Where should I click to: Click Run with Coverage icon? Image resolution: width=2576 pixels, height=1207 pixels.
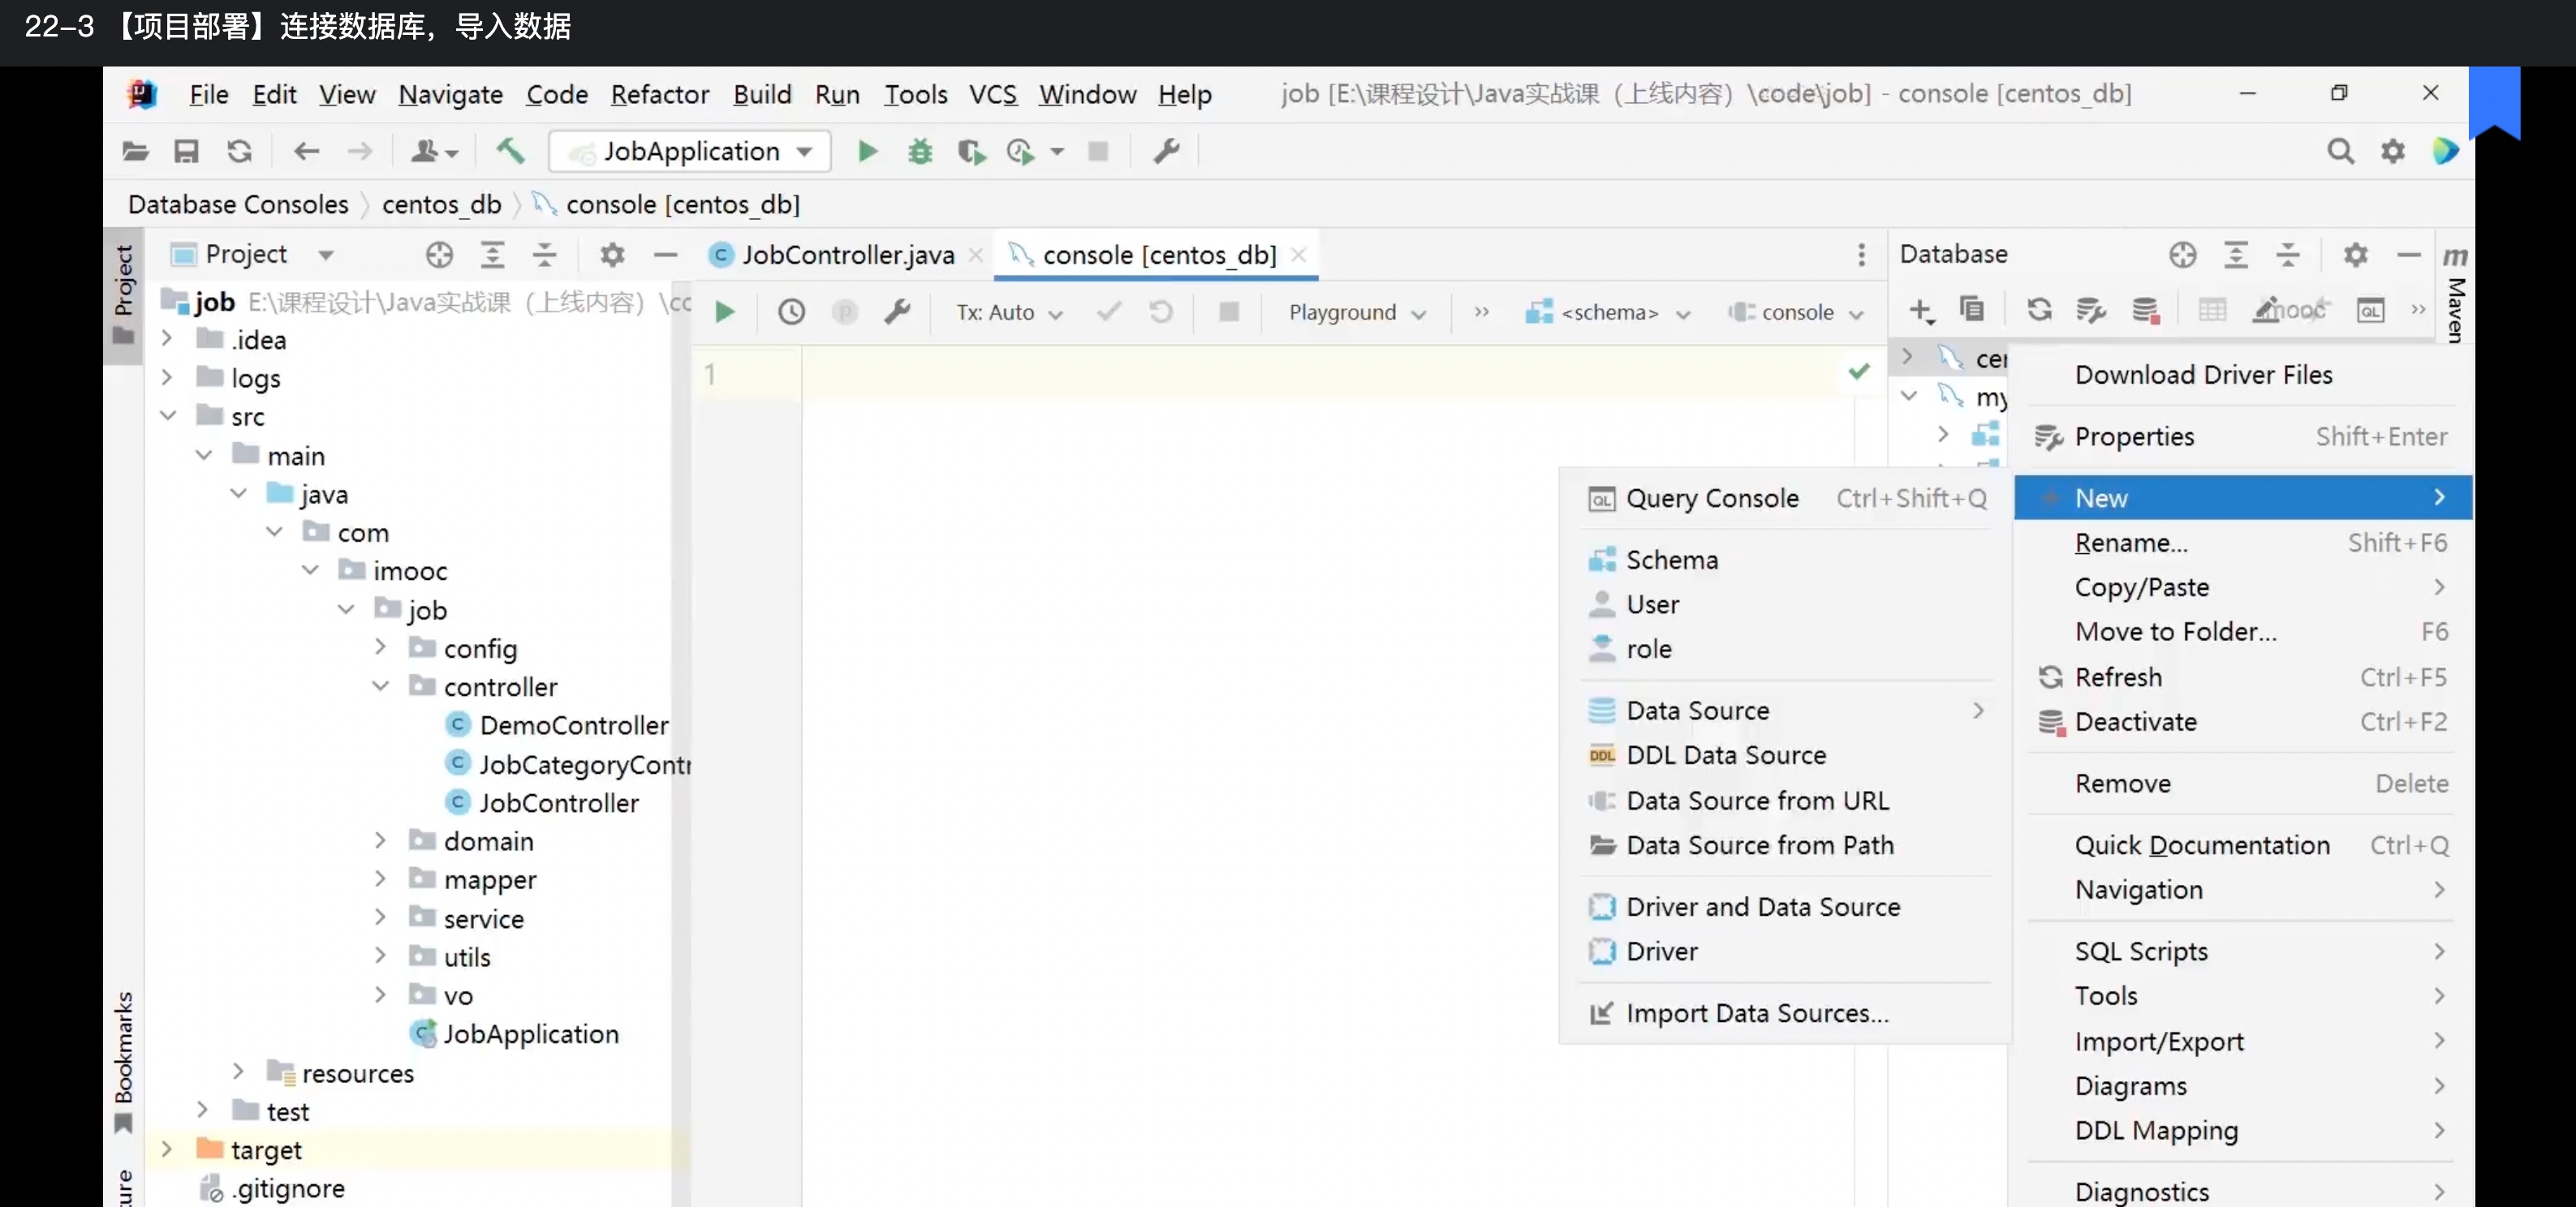click(x=971, y=152)
